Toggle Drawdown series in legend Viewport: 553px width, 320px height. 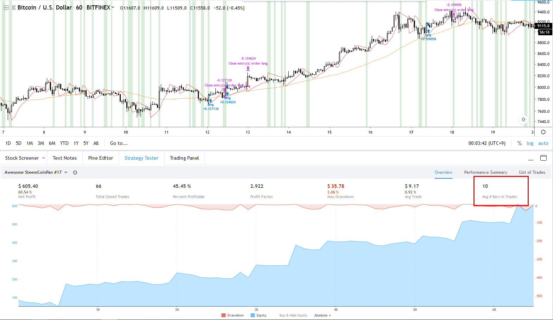(233, 315)
